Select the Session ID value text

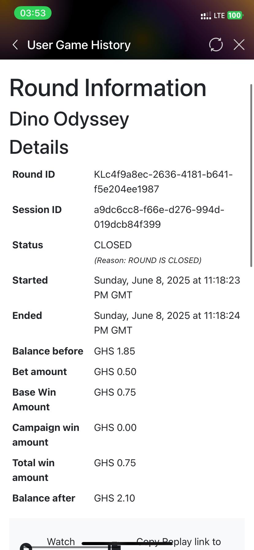pyautogui.click(x=159, y=217)
